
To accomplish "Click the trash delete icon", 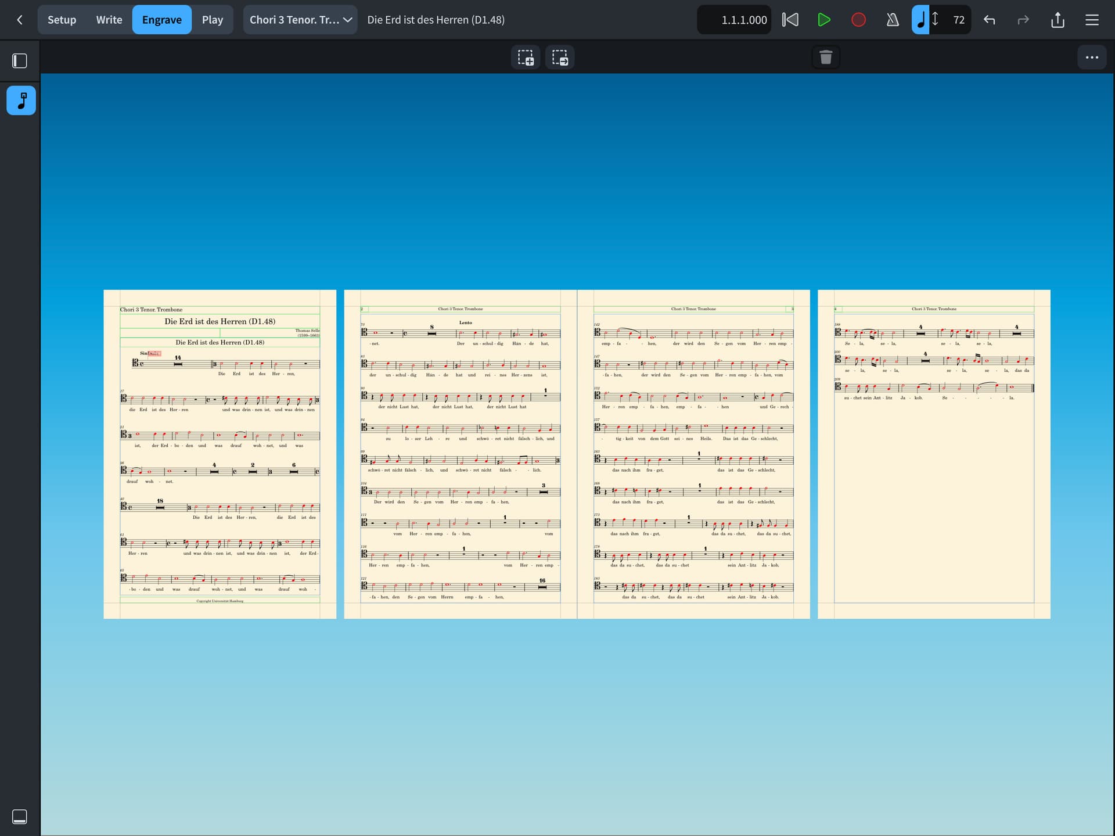I will (825, 58).
